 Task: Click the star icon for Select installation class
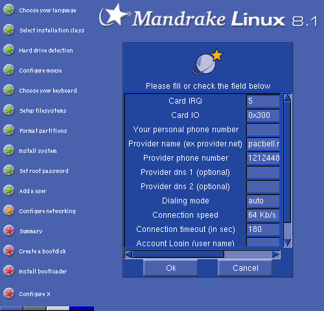[9, 30]
